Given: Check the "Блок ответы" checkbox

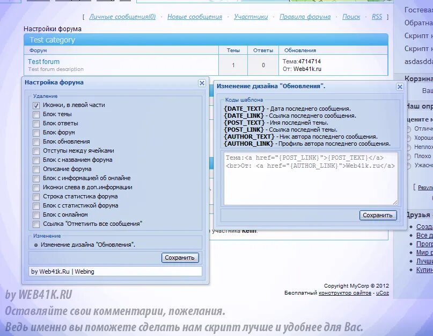Looking at the screenshot, I should pos(36,124).
